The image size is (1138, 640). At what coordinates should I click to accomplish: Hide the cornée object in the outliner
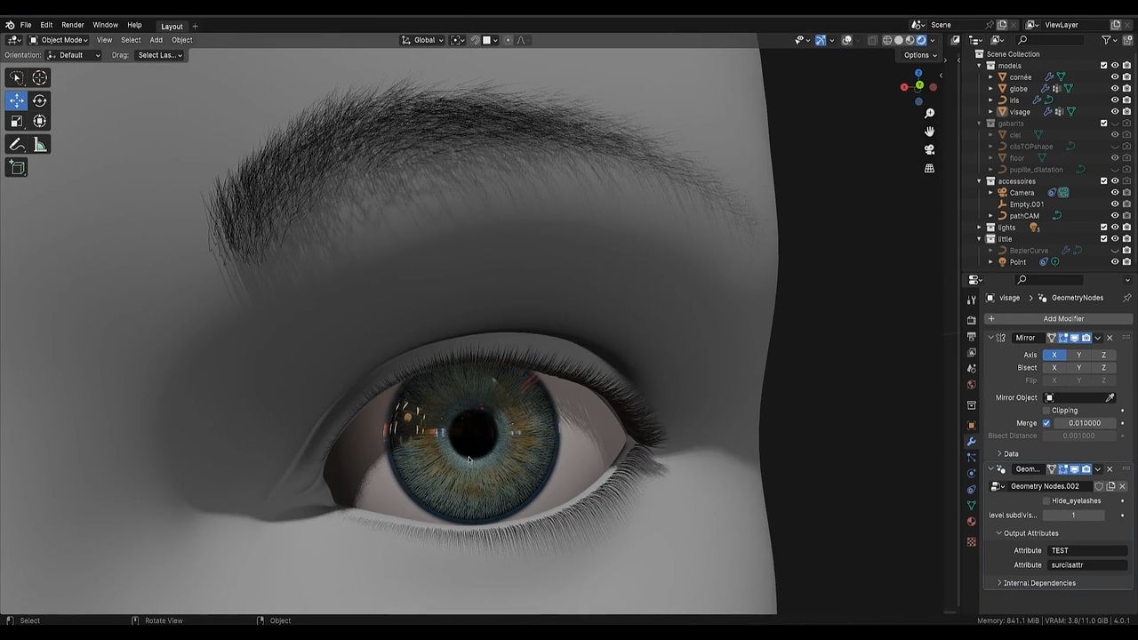pyautogui.click(x=1115, y=77)
